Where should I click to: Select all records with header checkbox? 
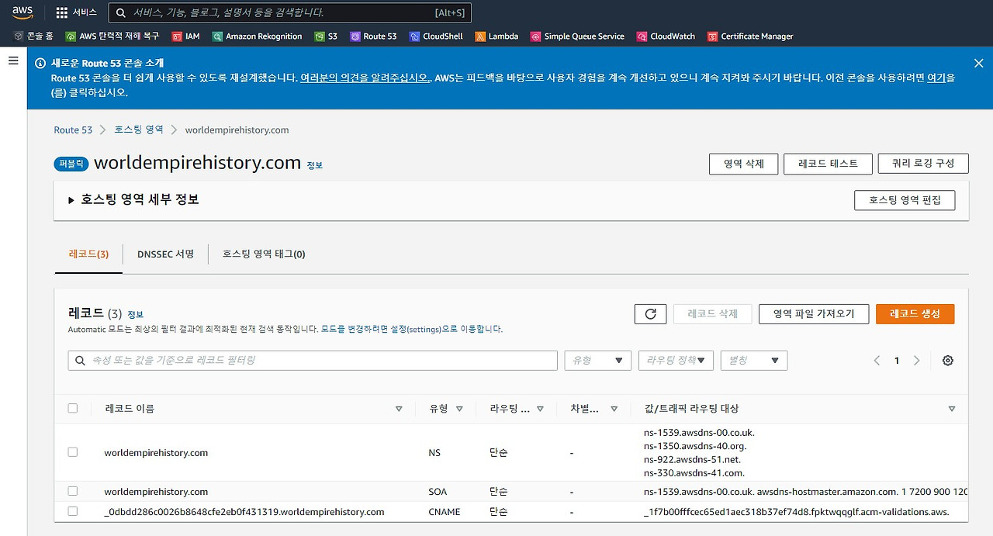click(x=72, y=407)
